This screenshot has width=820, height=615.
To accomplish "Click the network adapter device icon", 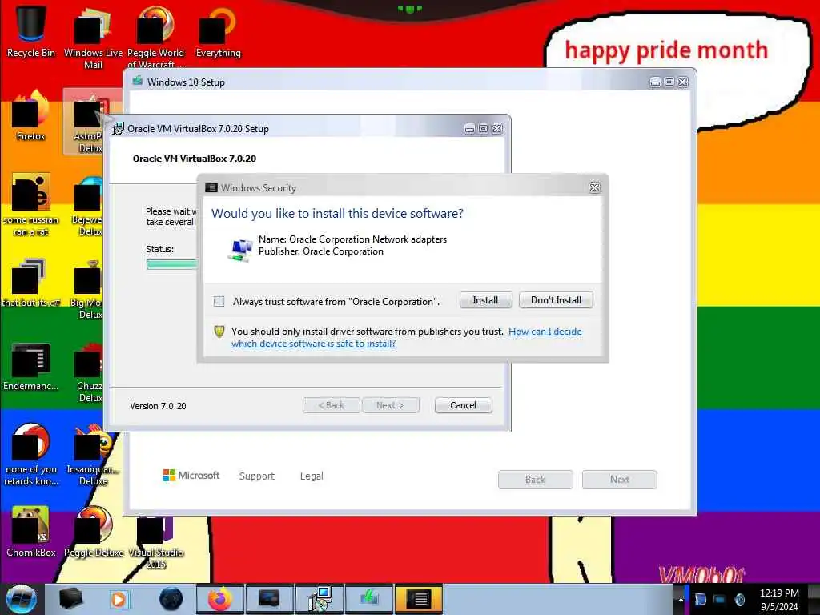I will 240,250.
